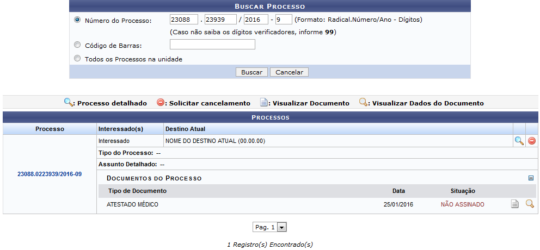Open process link 23088.0223939/2016-09

pyautogui.click(x=50, y=174)
